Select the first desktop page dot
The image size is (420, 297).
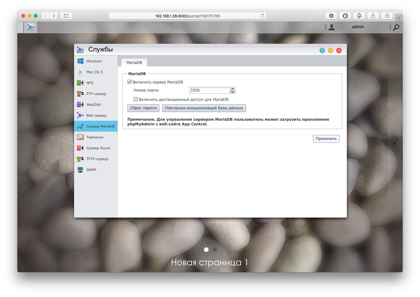coord(206,250)
